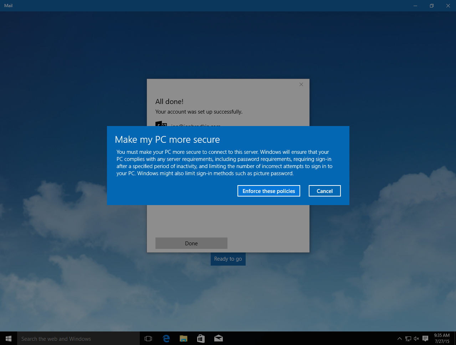The width and height of the screenshot is (456, 345).
Task: Open the Windows Start menu
Action: point(9,339)
